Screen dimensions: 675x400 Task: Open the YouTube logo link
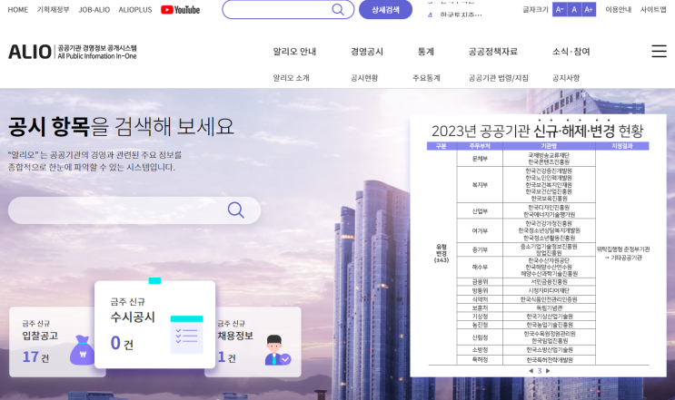(181, 9)
